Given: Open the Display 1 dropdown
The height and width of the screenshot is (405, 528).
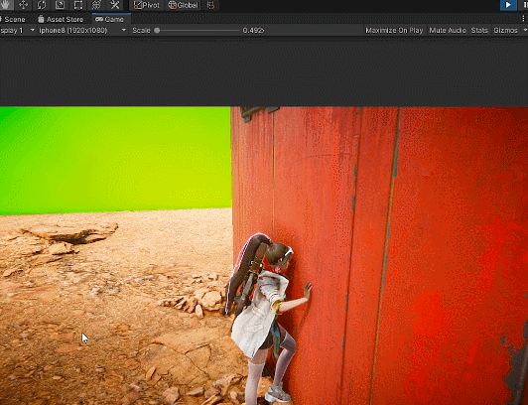Looking at the screenshot, I should tap(17, 31).
